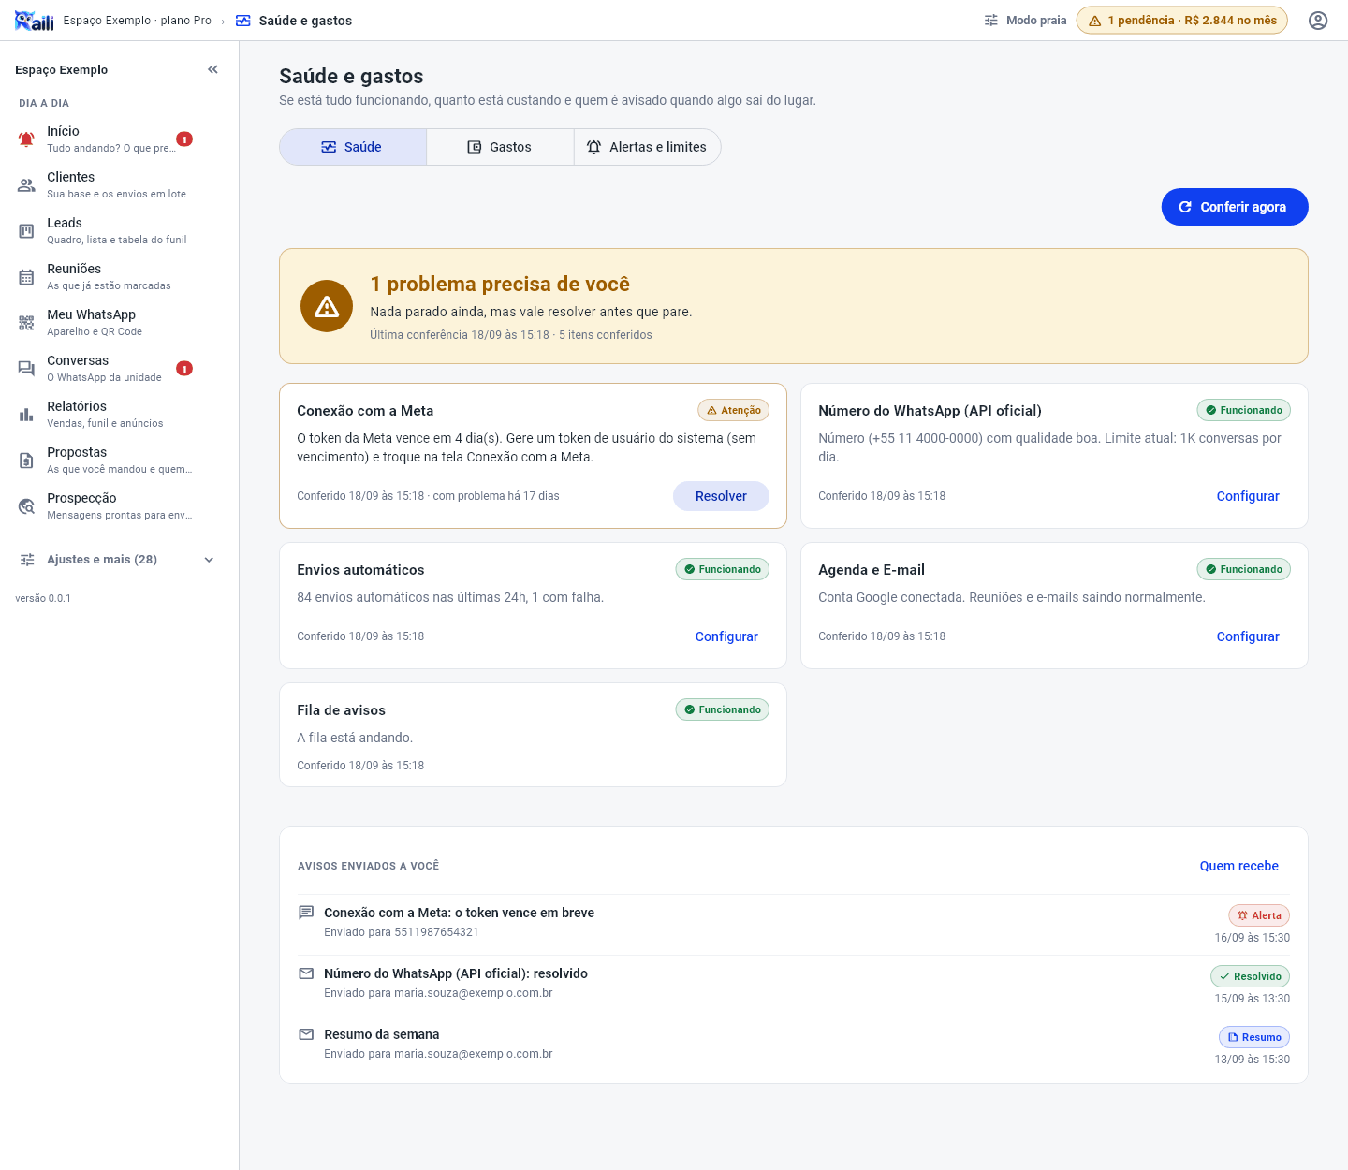Click the '1 problema precisa de você' heading
1348x1170 pixels.
coord(500,284)
